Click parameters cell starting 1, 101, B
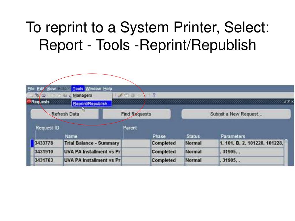 pyautogui.click(x=251, y=143)
